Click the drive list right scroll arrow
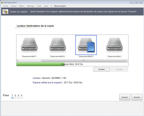This screenshot has width=144, height=116. (x=127, y=60)
